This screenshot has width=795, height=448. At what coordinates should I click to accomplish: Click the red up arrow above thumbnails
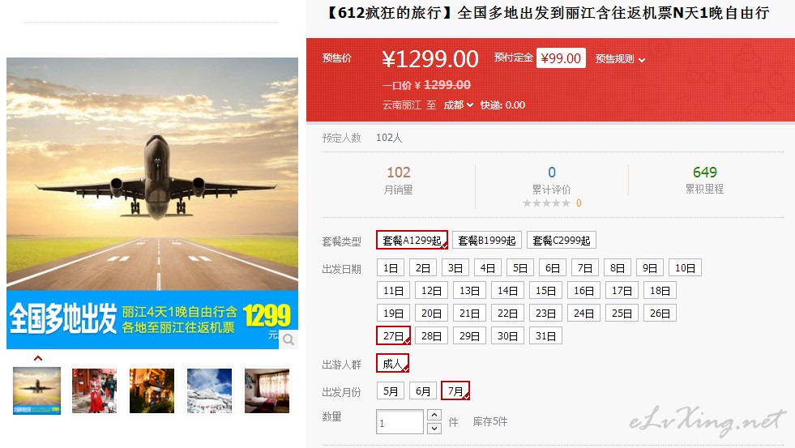[x=38, y=358]
